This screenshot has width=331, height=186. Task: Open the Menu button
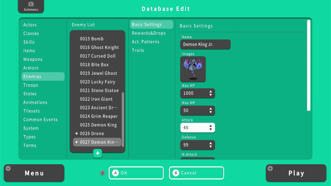point(34,173)
